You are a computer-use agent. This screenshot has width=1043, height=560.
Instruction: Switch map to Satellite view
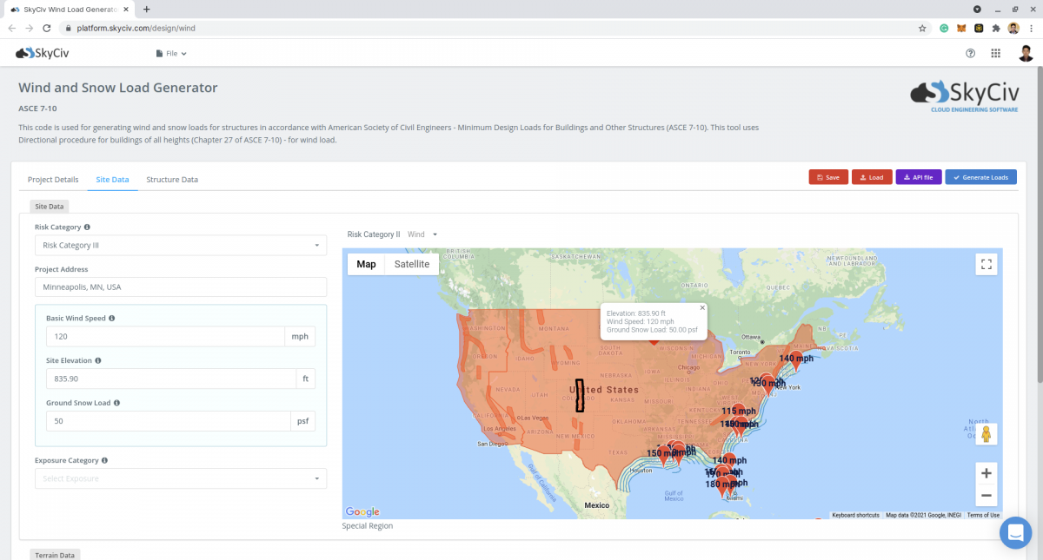coord(411,264)
